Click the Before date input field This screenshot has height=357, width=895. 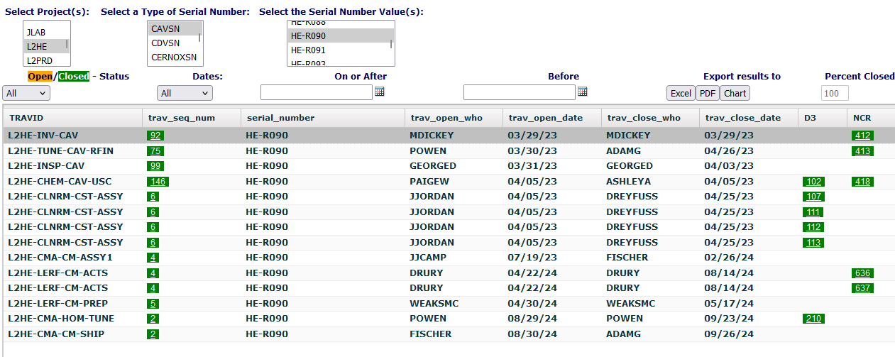[x=519, y=92]
